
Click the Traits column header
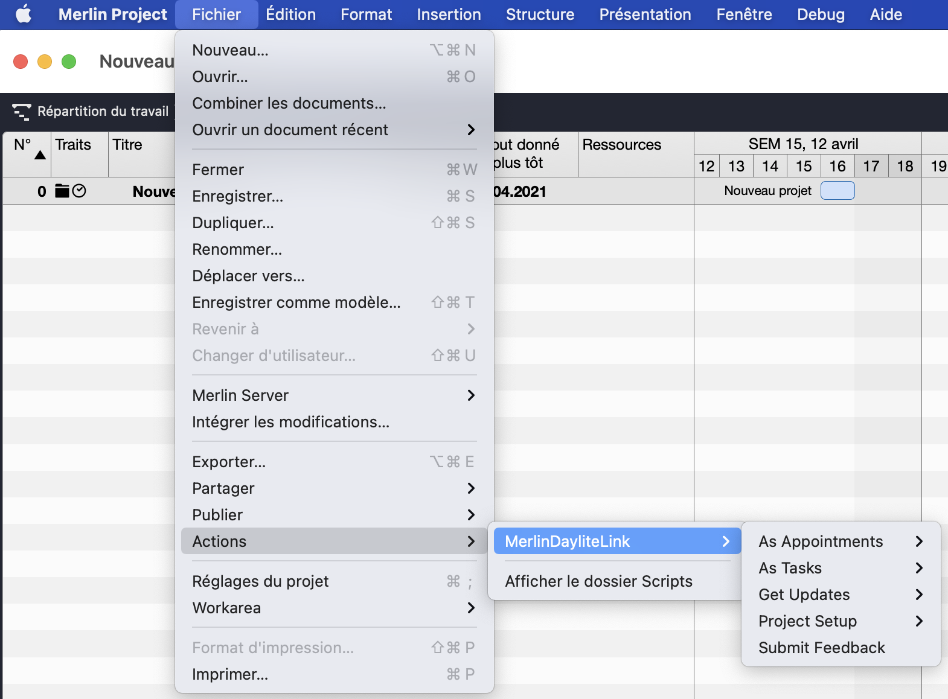(73, 145)
